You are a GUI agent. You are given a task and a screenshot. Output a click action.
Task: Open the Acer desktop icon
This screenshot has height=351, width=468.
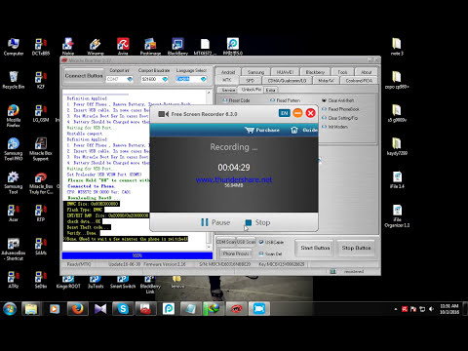pos(14,213)
